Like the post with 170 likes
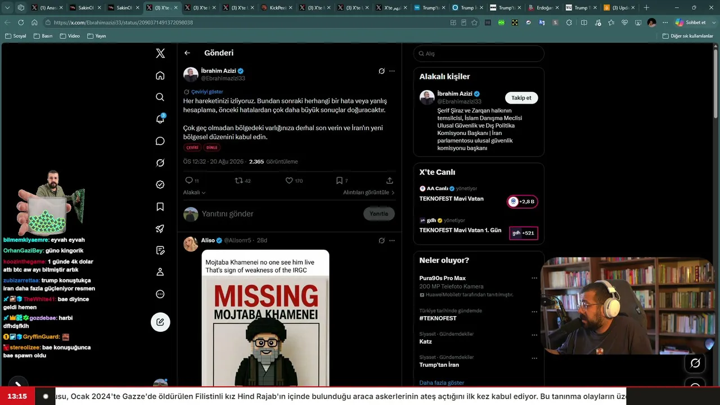The width and height of the screenshot is (720, 405). (x=294, y=181)
